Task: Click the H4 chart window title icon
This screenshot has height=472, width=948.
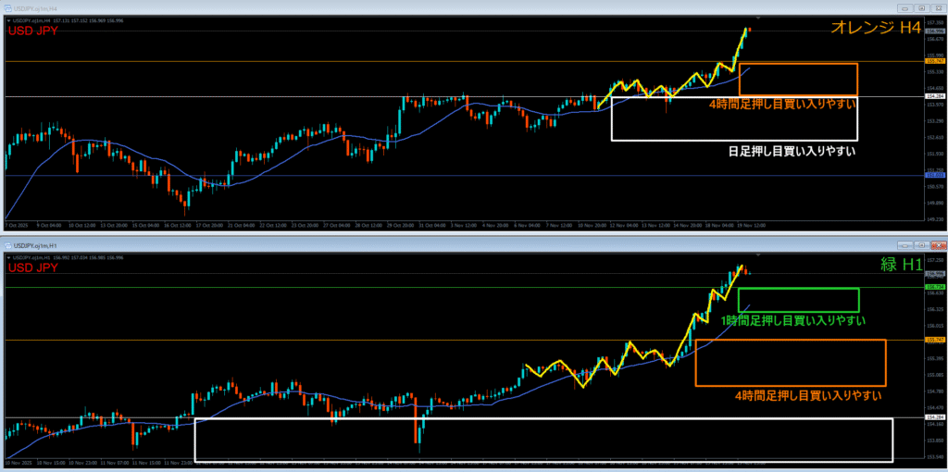Action: (7, 8)
